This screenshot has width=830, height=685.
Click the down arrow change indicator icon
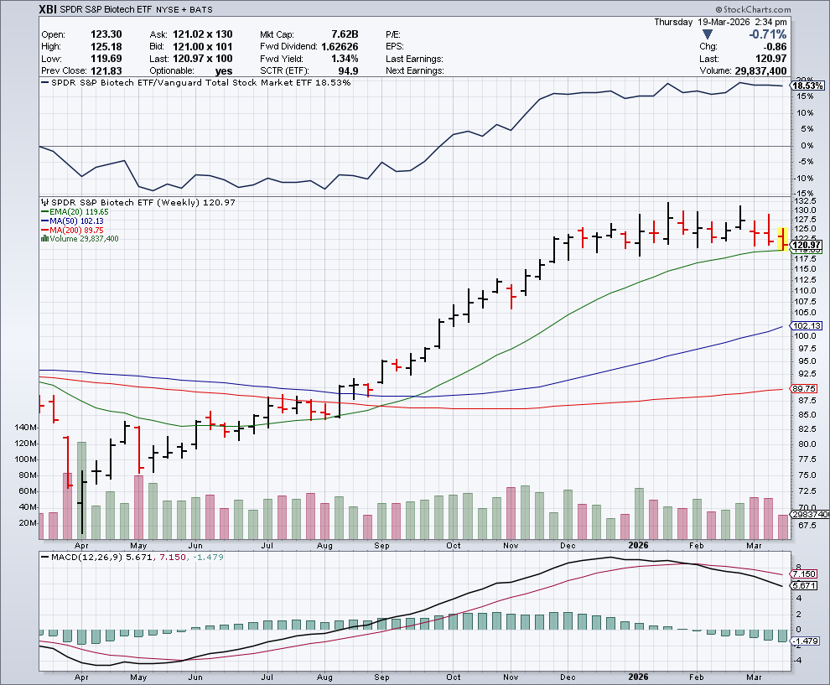tap(708, 34)
